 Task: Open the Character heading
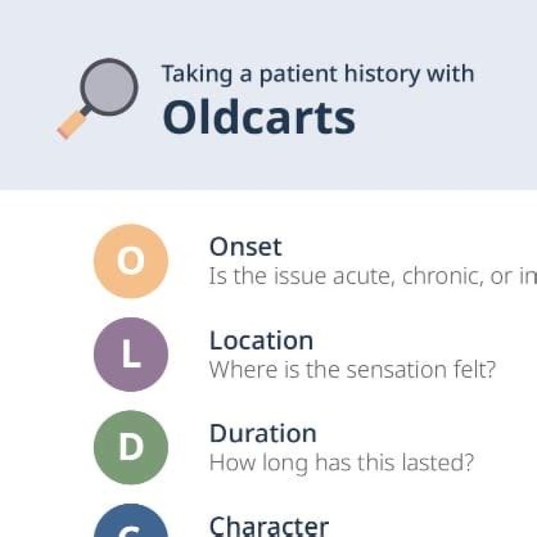pos(268,526)
